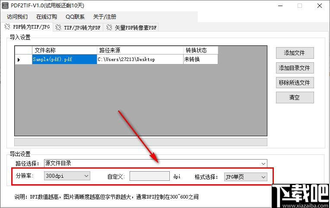
Task: Click the 添加文件 button
Action: [295, 53]
